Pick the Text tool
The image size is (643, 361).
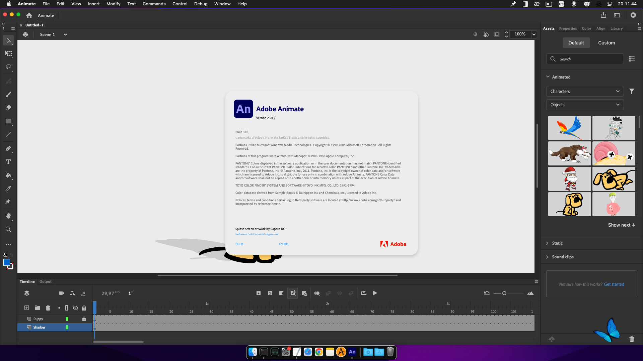8,162
